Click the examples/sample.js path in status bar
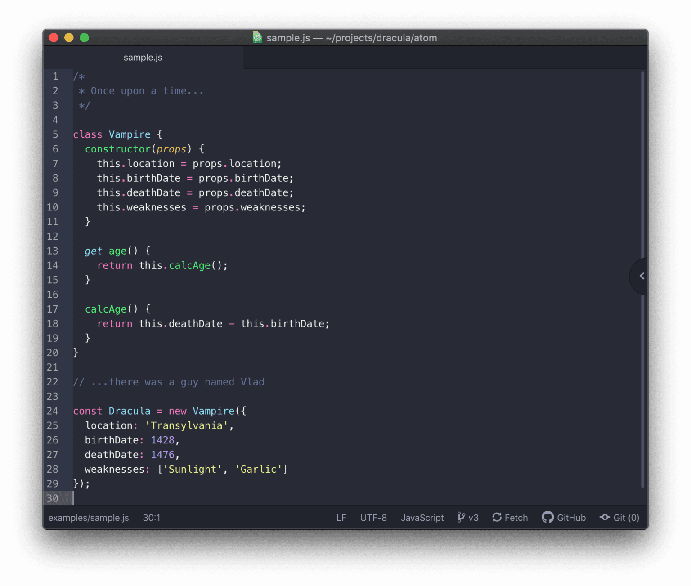691x586 pixels. tap(88, 517)
